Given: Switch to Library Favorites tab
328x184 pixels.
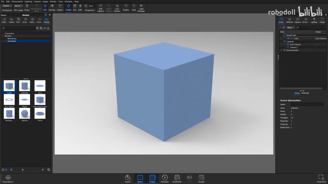Looking at the screenshot, I should click(x=39, y=20).
